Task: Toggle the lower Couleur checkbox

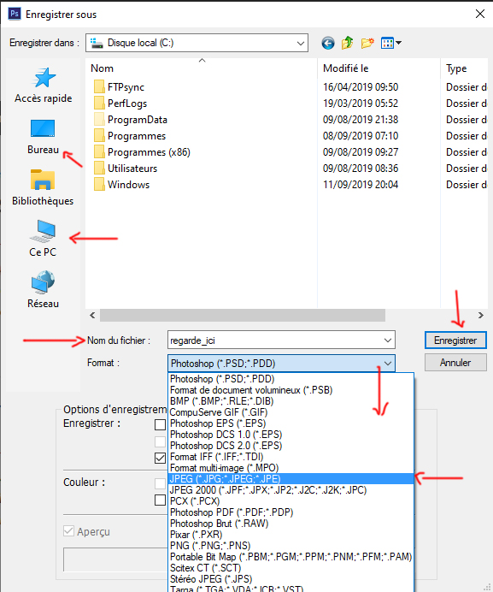Action: coord(161,500)
